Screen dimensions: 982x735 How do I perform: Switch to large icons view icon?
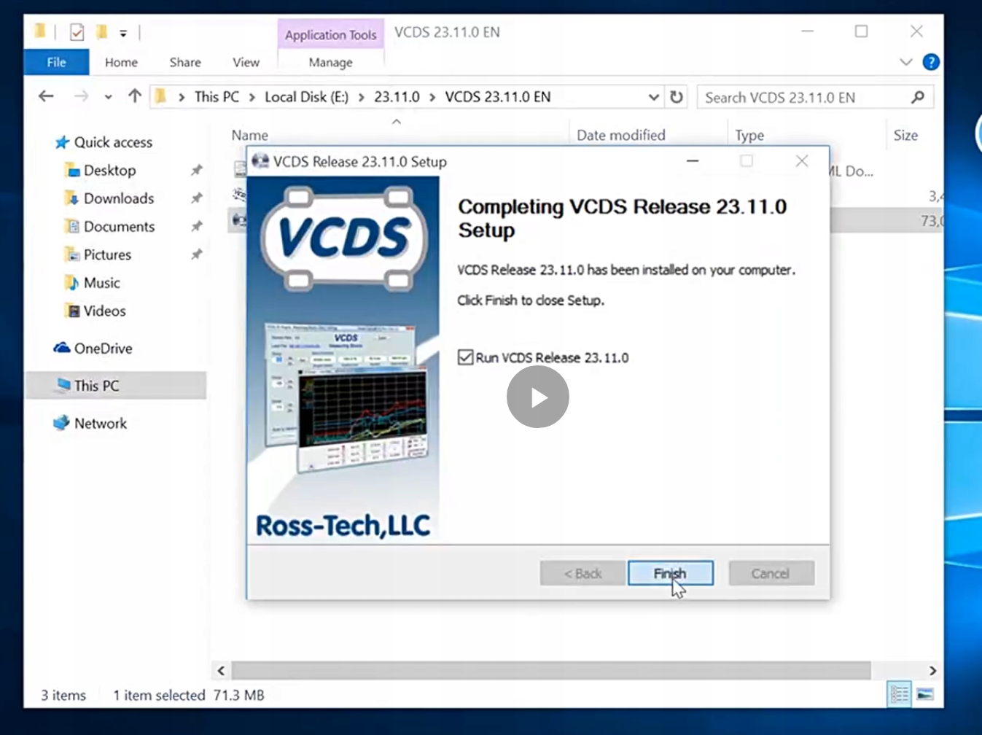(x=925, y=693)
